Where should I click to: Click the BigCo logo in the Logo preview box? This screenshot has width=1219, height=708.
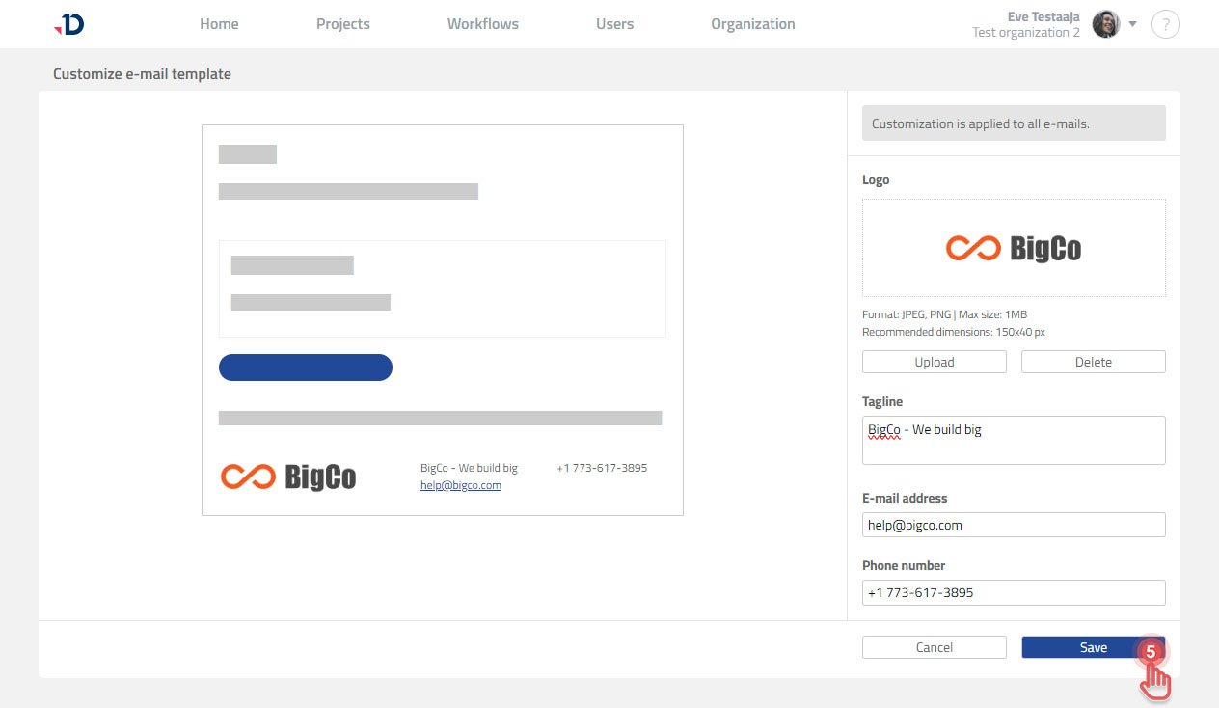[1014, 248]
